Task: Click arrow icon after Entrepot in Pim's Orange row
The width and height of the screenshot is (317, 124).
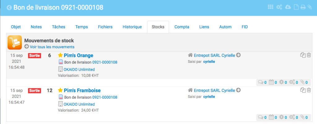Action: click(x=239, y=55)
